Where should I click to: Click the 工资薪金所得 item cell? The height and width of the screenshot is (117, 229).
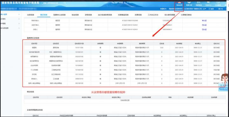(56, 70)
